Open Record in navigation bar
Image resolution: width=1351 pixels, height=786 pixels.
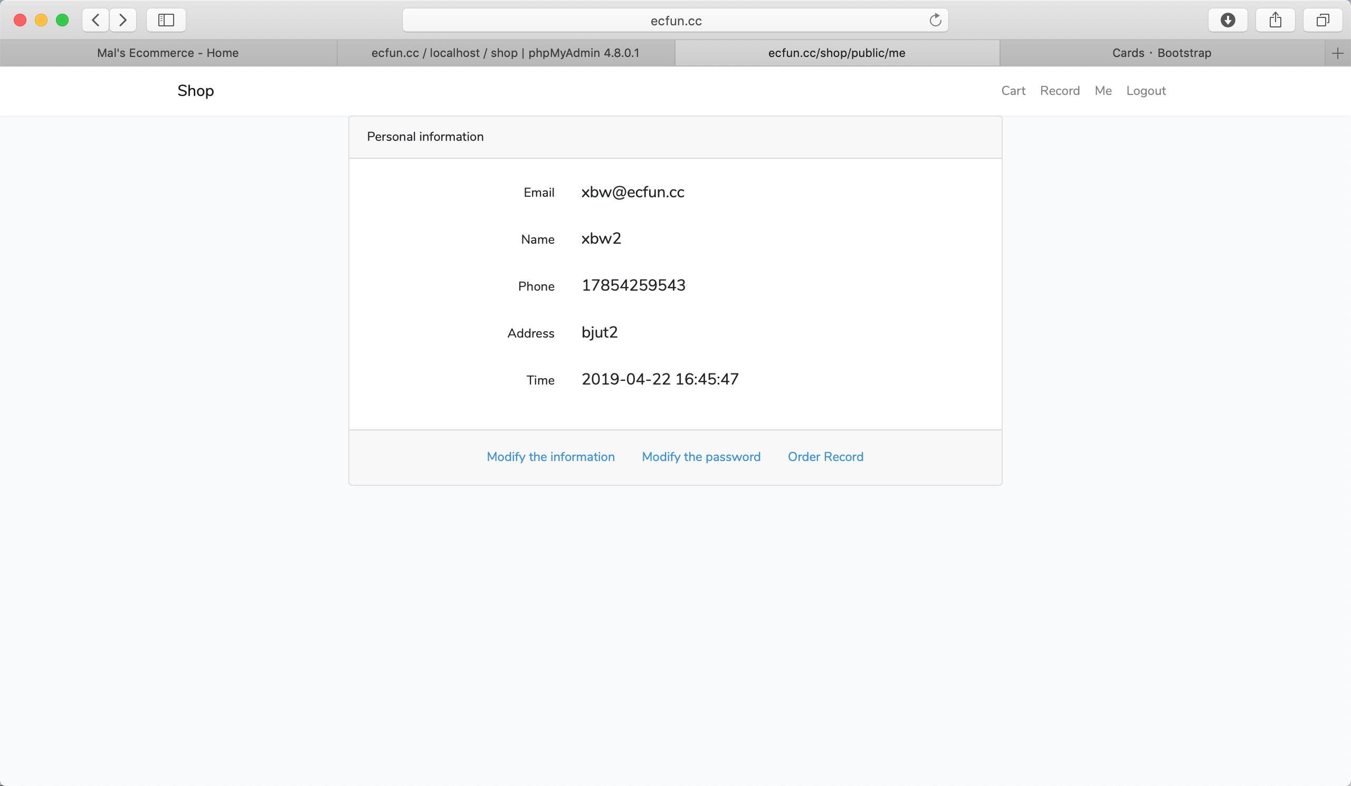pyautogui.click(x=1059, y=91)
